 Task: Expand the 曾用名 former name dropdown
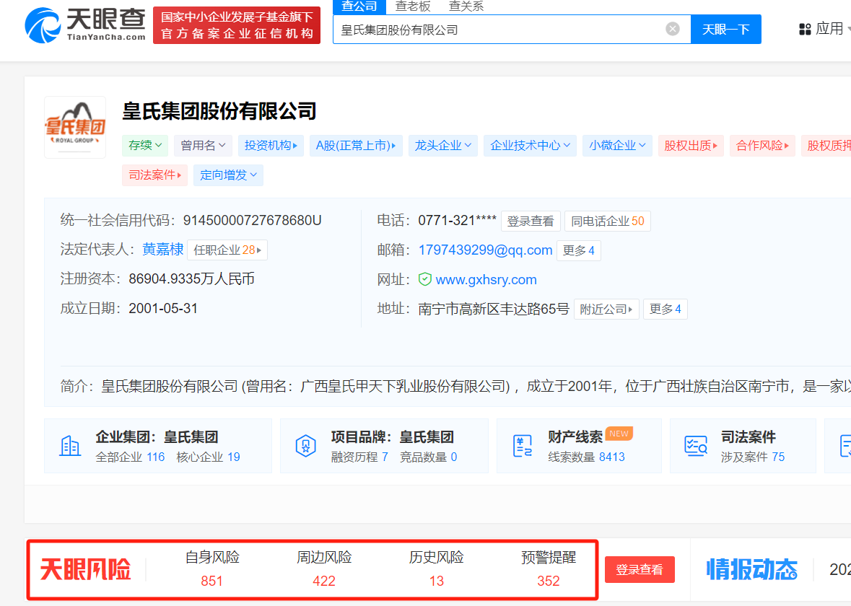click(x=203, y=146)
